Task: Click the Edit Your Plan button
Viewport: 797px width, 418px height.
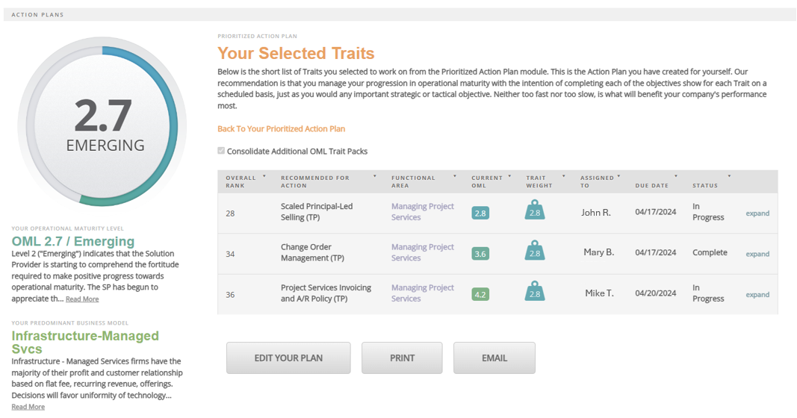Action: click(x=288, y=358)
